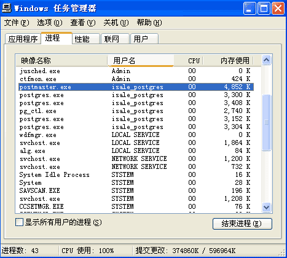The height and width of the screenshot is (258, 287).
Task: Click the scrollbar down arrow
Action: tap(266, 207)
